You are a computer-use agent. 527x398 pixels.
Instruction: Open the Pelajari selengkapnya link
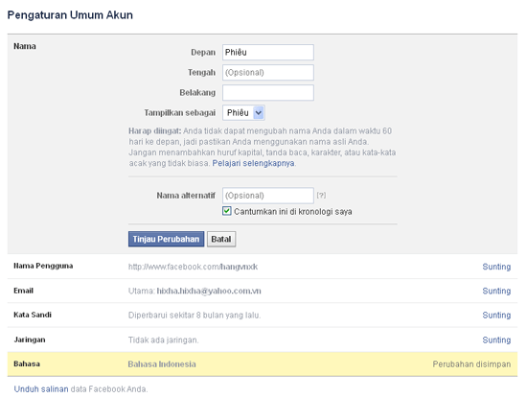[x=253, y=163]
